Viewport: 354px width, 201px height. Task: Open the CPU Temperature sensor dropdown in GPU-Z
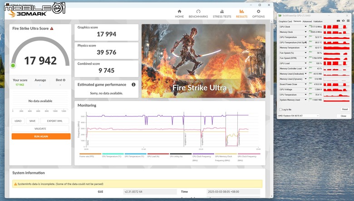pos(306,95)
